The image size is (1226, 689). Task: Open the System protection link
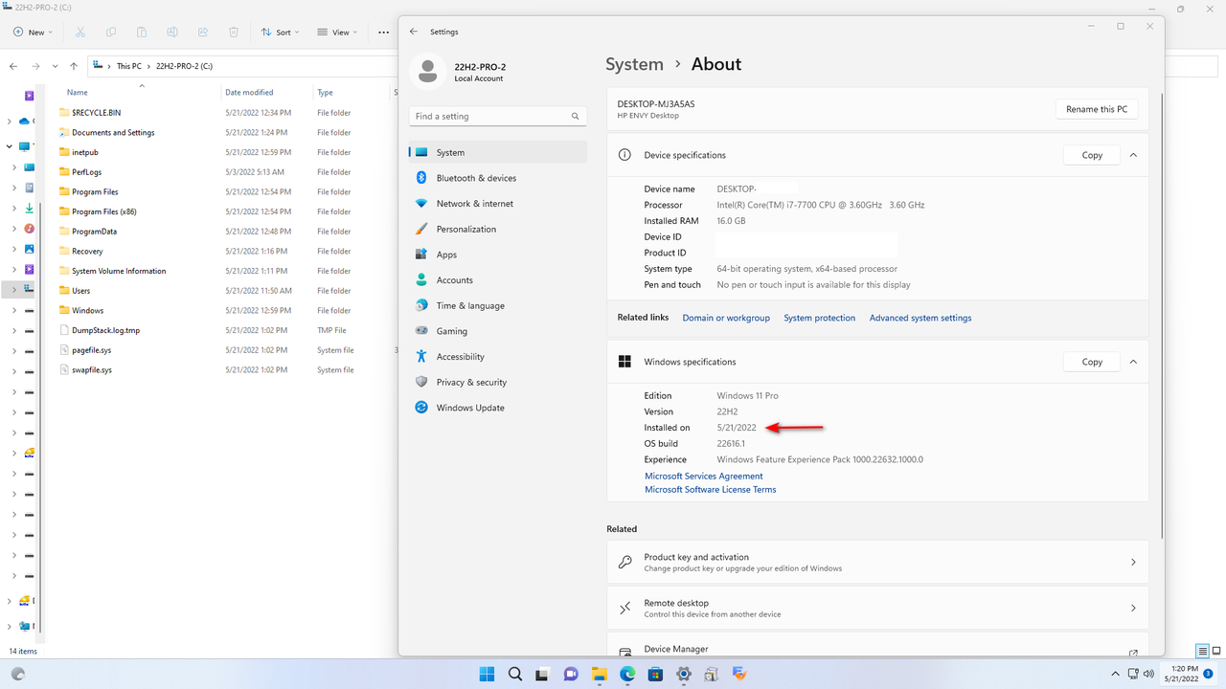(x=820, y=318)
